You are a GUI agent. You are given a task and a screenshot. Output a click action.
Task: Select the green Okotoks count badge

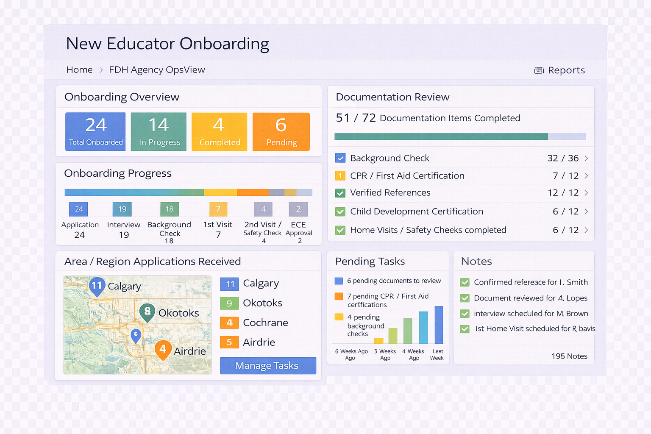pyautogui.click(x=229, y=303)
